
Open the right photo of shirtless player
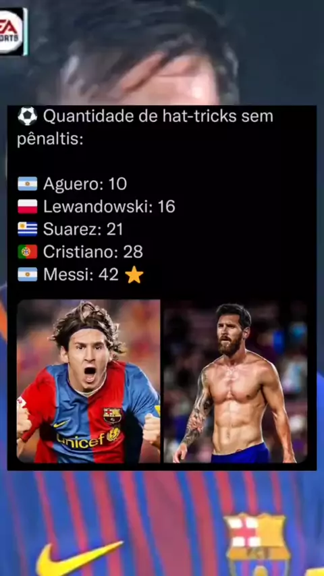point(236,381)
